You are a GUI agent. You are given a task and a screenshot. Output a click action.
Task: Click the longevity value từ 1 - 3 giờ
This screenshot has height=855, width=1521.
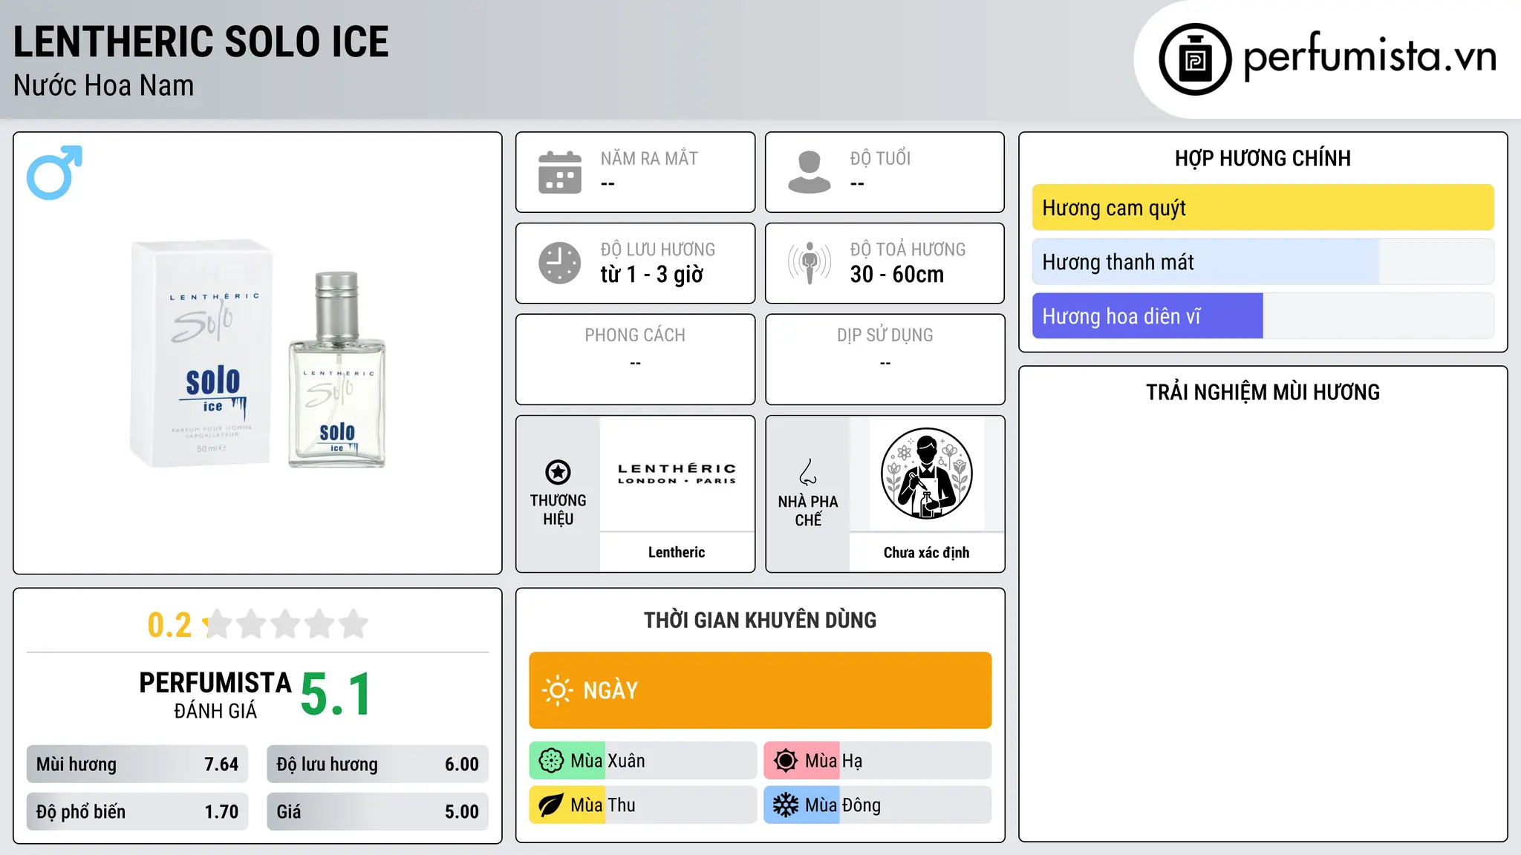[x=652, y=275]
